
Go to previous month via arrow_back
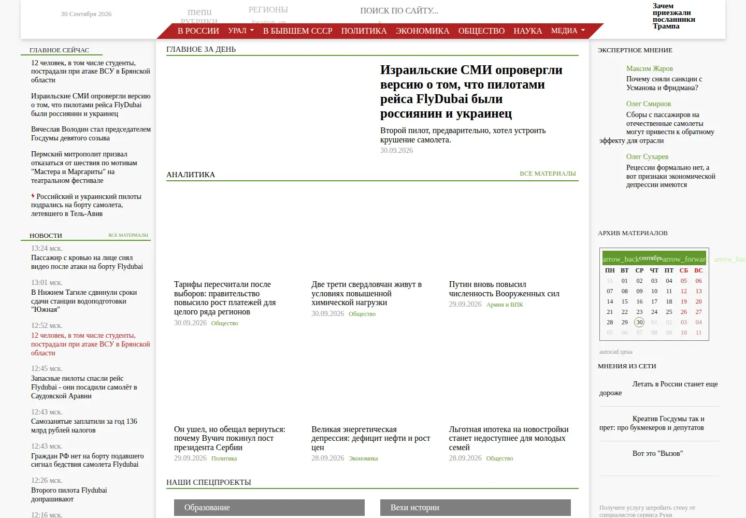coord(621,259)
